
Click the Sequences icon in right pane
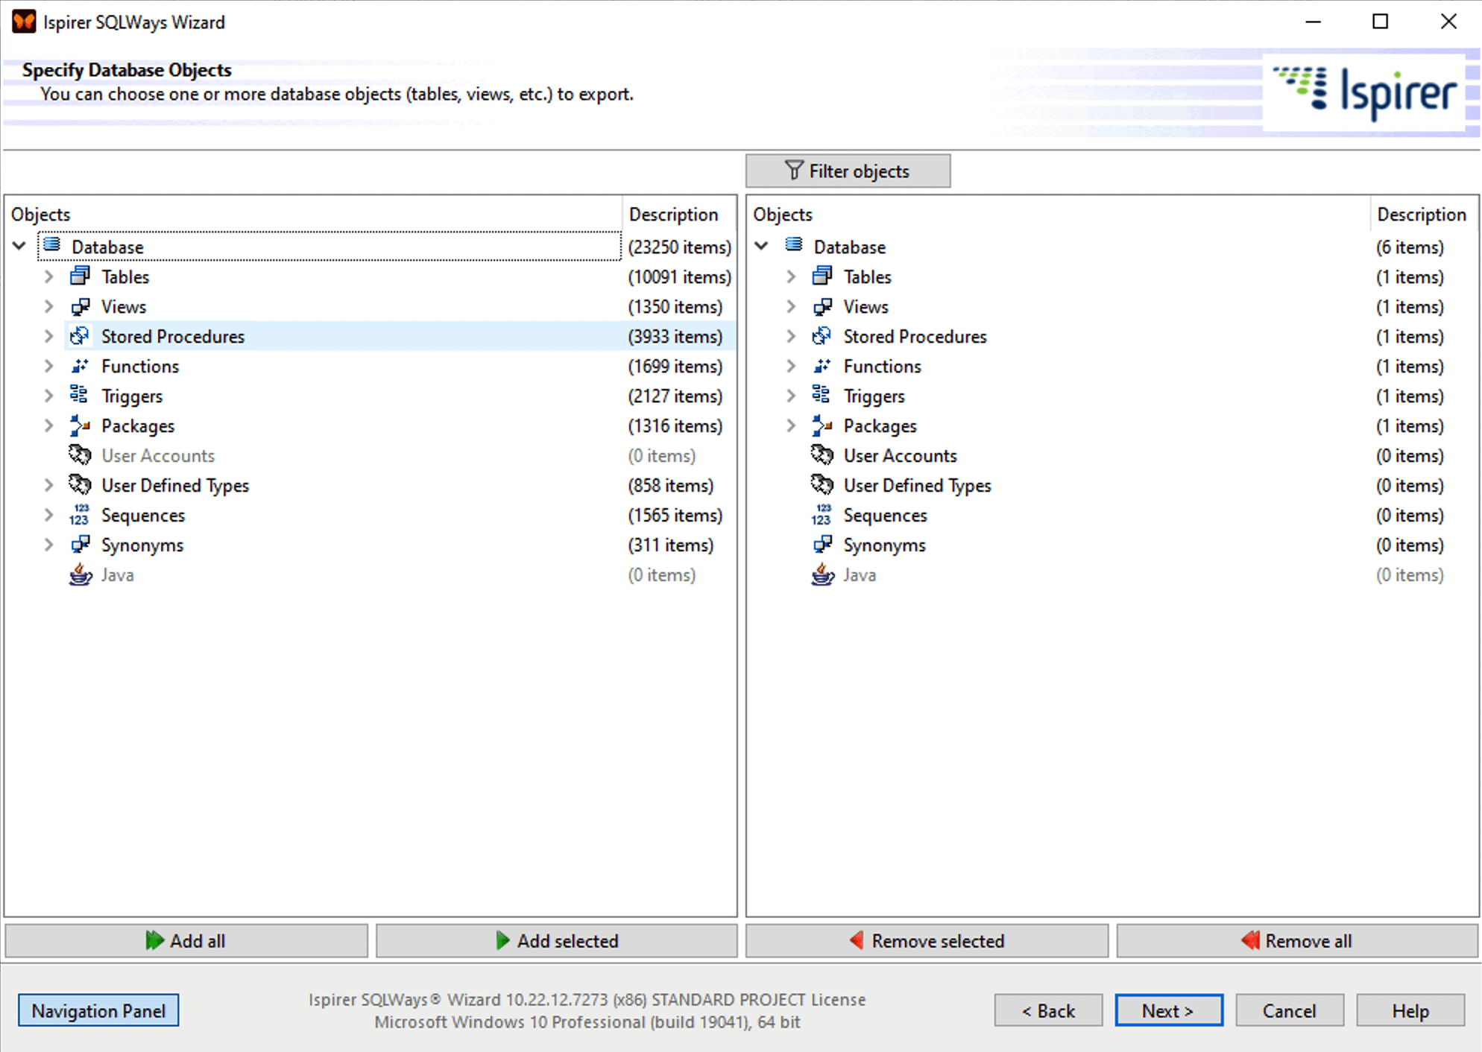click(x=822, y=515)
